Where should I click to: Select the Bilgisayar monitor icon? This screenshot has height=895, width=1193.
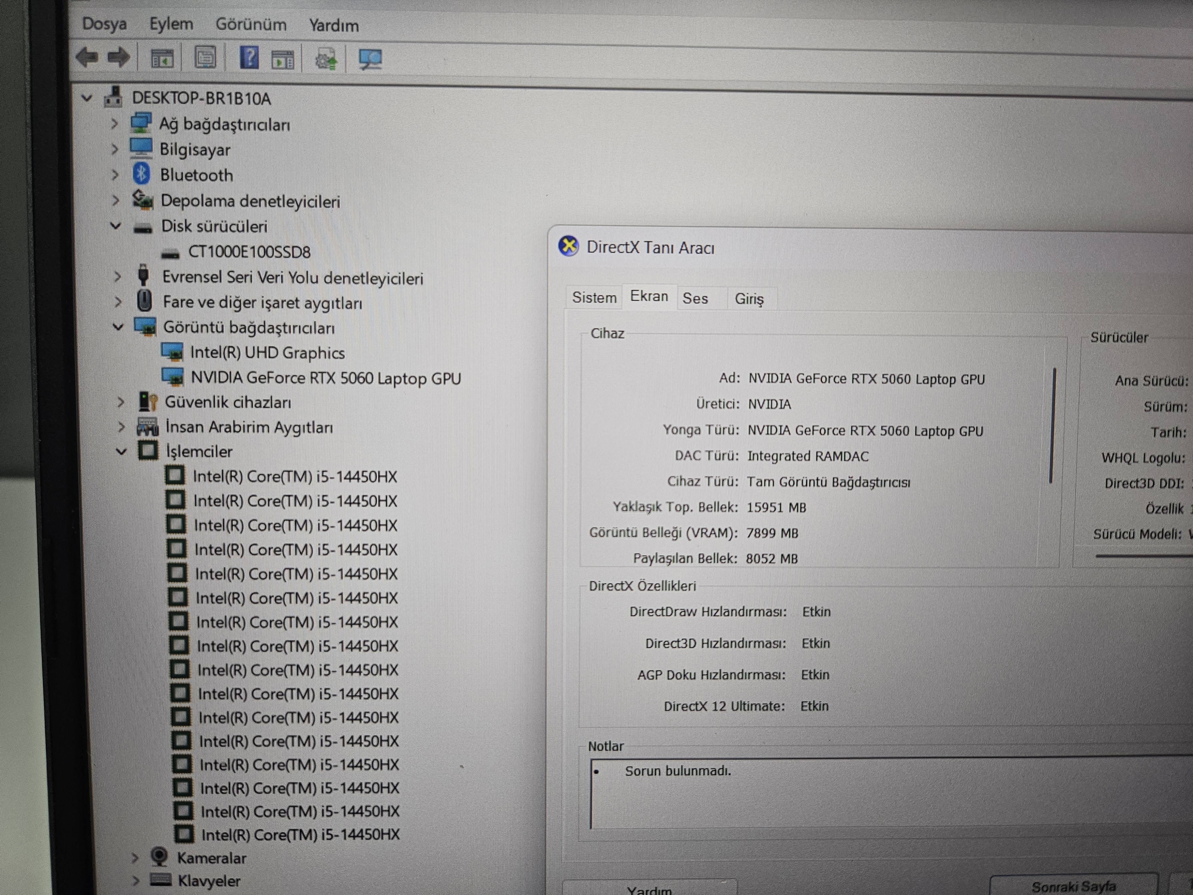141,147
